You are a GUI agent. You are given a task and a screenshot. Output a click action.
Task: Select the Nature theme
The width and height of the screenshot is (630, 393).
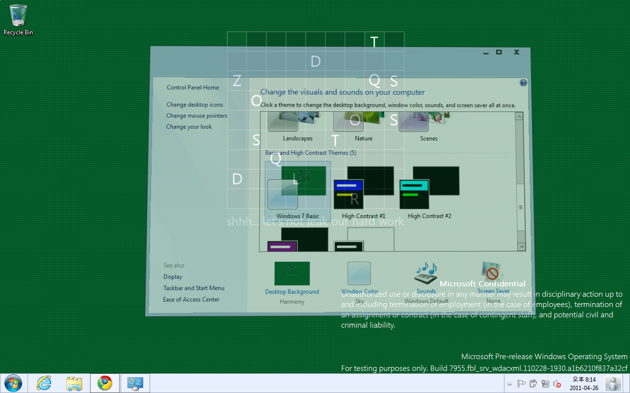[x=363, y=126]
